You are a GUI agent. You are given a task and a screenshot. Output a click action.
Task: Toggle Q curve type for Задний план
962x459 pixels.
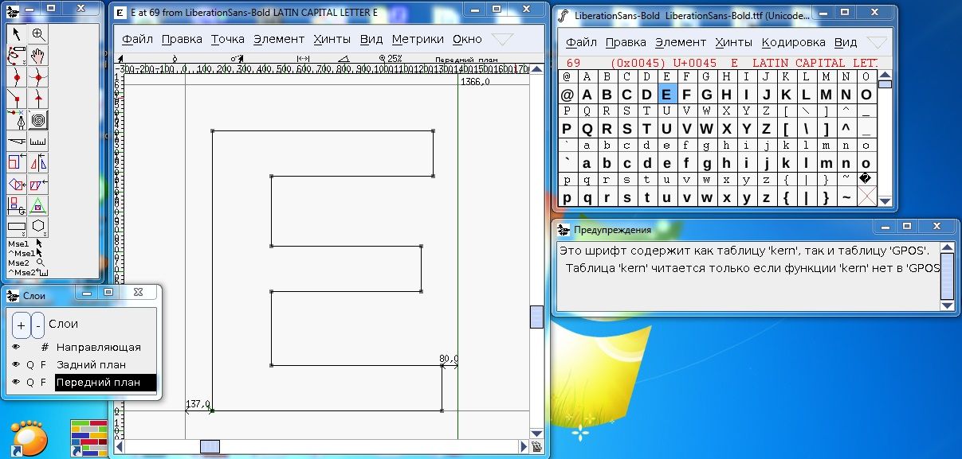(x=30, y=364)
